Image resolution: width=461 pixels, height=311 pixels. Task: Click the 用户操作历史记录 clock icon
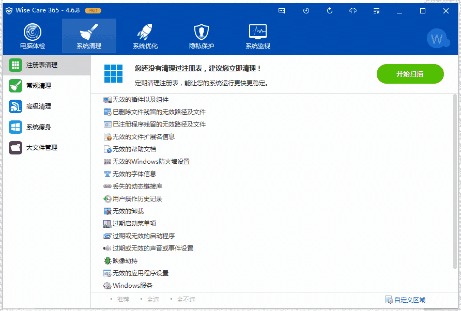107,199
